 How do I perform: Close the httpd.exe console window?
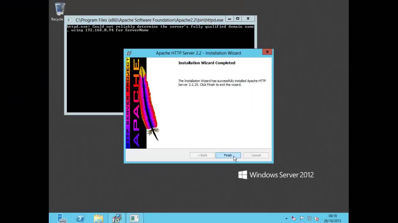pyautogui.click(x=248, y=19)
